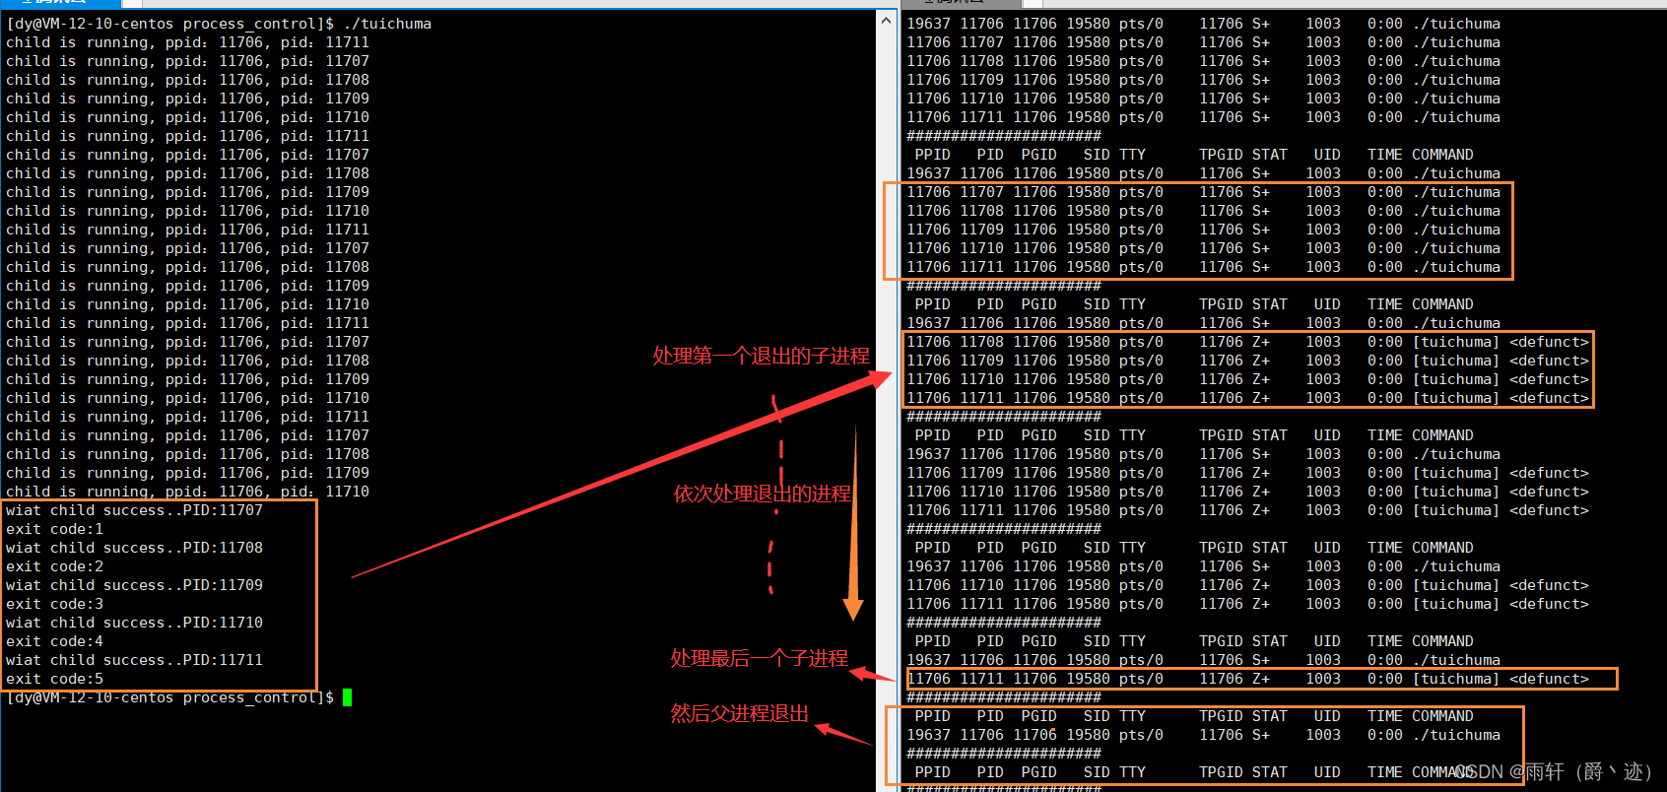The height and width of the screenshot is (792, 1667).
Task: Select the line 'wiat child success..PID:11711'
Action: click(x=134, y=660)
